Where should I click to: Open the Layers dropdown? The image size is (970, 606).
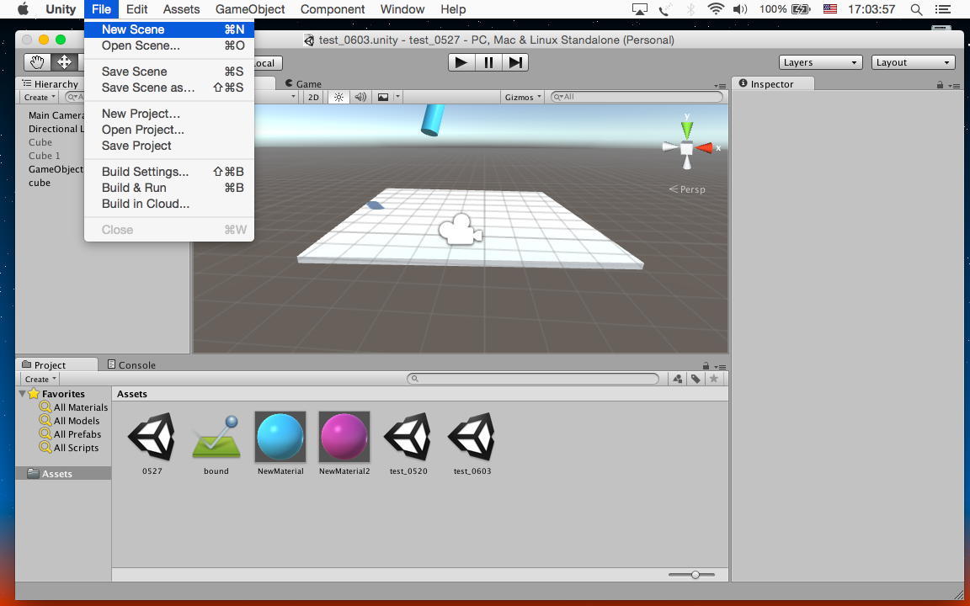820,62
